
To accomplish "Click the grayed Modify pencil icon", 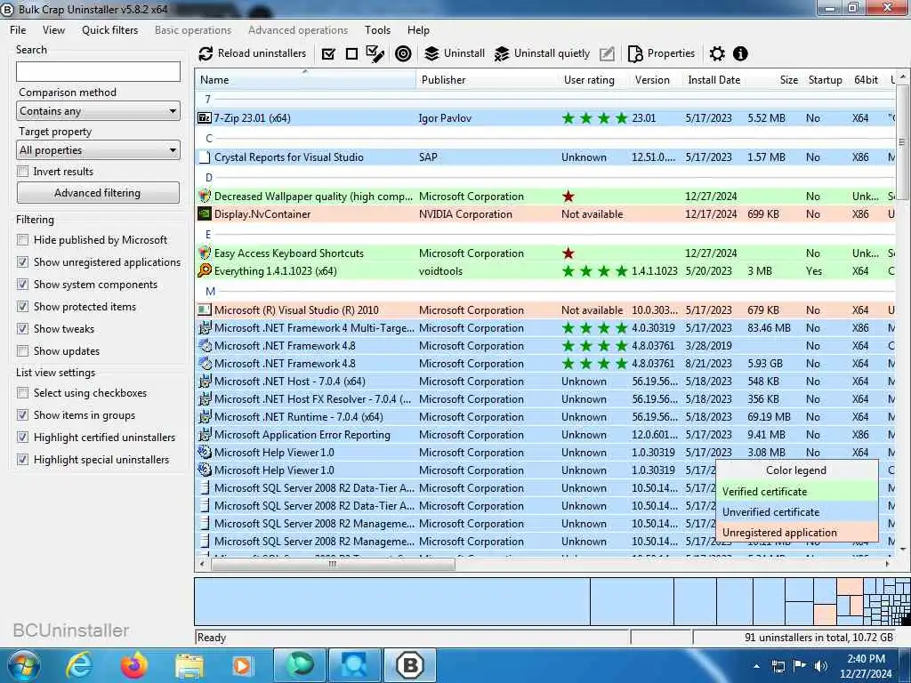I will pyautogui.click(x=607, y=54).
